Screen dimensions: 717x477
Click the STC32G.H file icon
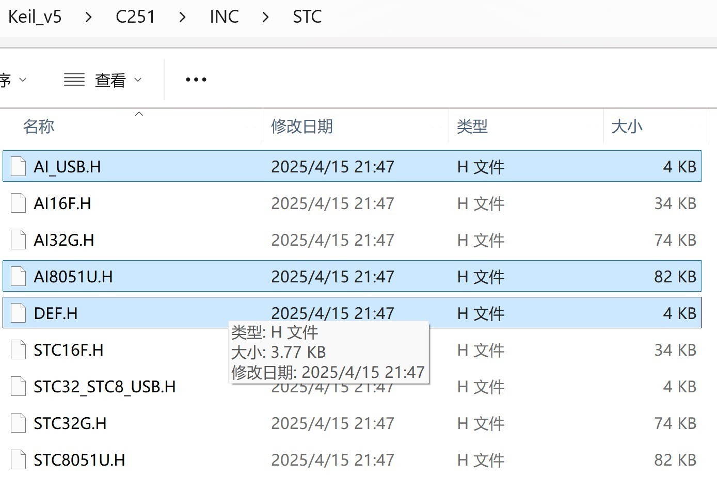pos(19,423)
